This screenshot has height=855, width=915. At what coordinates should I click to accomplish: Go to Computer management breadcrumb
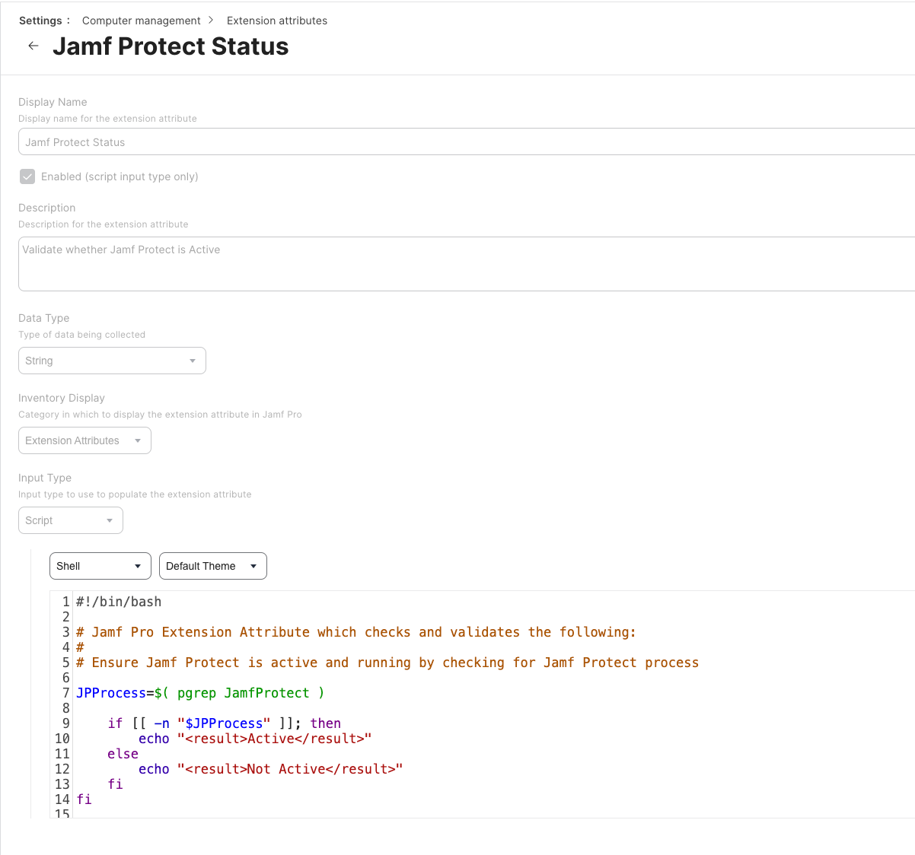tap(141, 21)
